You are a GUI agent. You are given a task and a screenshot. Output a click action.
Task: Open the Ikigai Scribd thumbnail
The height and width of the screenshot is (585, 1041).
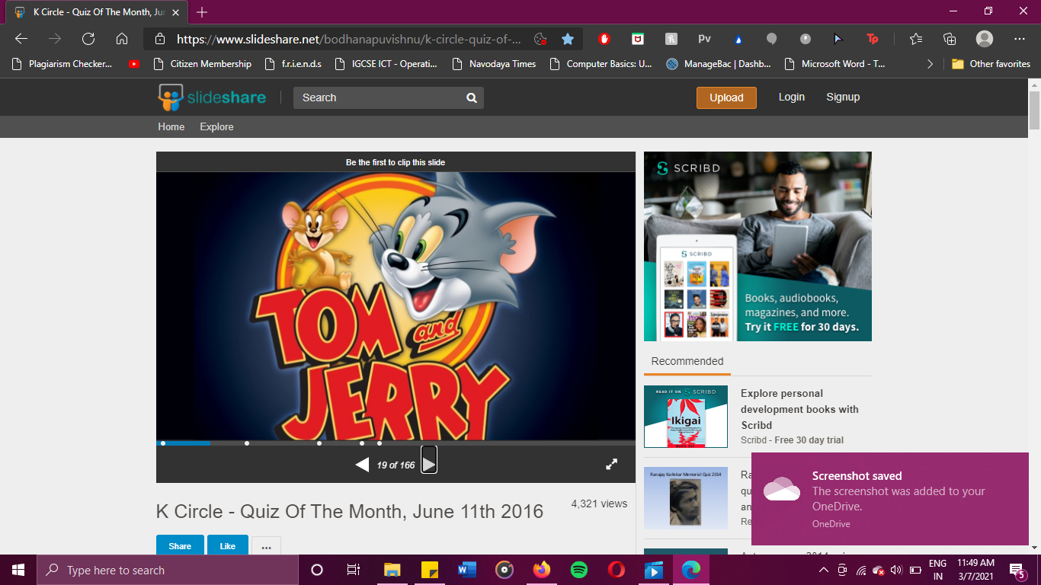[686, 416]
